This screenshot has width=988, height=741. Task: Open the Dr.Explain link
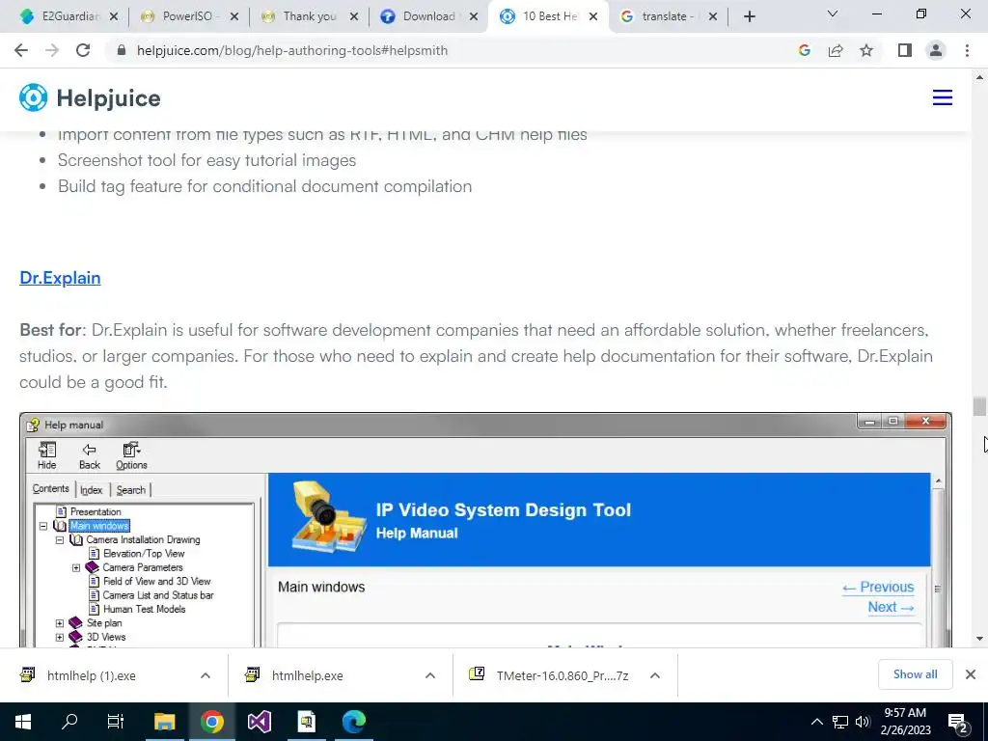60,278
